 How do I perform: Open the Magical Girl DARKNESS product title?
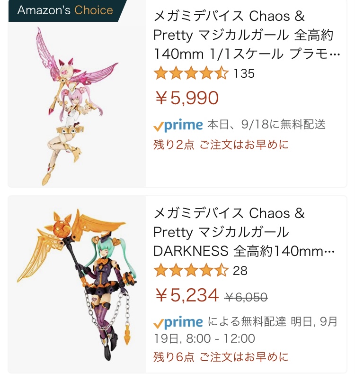[x=244, y=232]
